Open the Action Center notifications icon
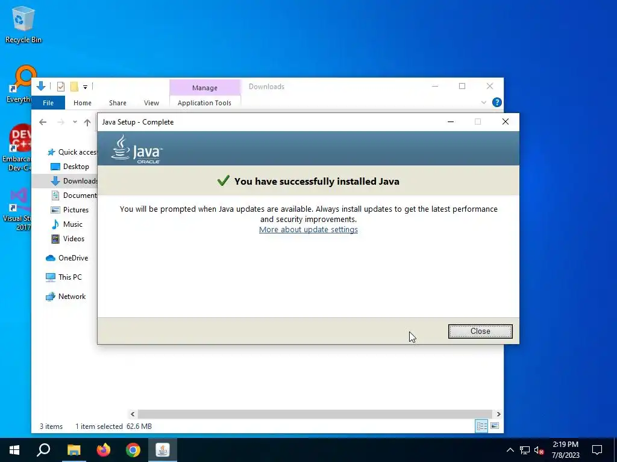 (597, 450)
